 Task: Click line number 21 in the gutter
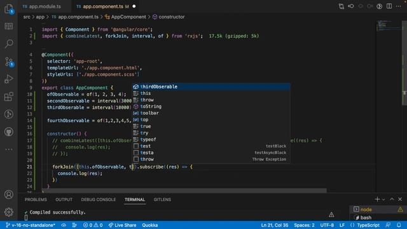pyautogui.click(x=30, y=167)
